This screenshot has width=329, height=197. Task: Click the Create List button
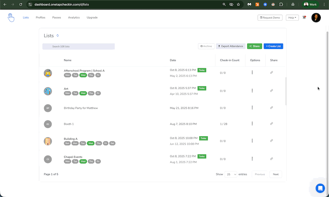[273, 46]
